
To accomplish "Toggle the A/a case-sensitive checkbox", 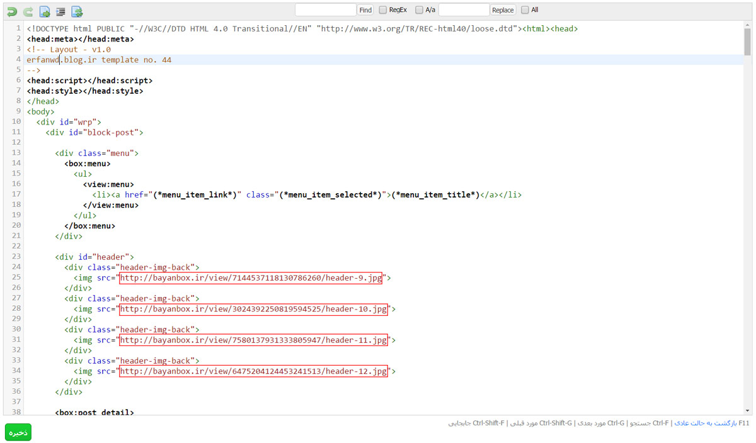I will pyautogui.click(x=420, y=10).
